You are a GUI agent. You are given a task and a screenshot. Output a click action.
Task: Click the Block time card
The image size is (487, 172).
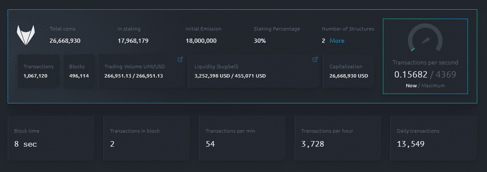[x=51, y=138]
